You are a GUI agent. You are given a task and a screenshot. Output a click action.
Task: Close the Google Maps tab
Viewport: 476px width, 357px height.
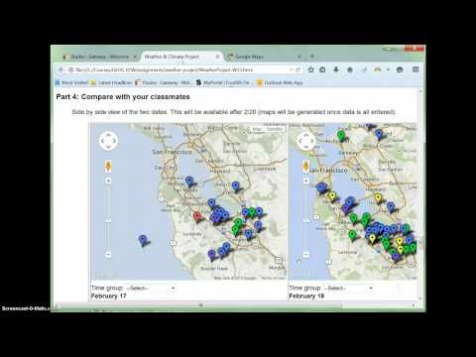point(299,57)
